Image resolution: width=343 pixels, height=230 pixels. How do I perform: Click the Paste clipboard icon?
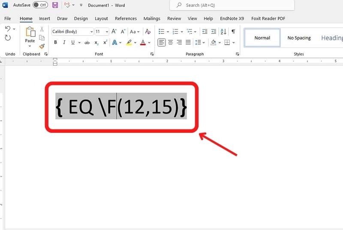(x=30, y=32)
